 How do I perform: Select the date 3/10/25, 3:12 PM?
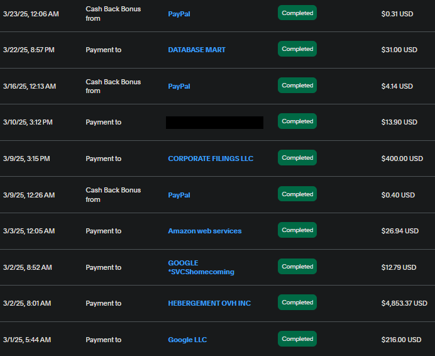pyautogui.click(x=28, y=122)
